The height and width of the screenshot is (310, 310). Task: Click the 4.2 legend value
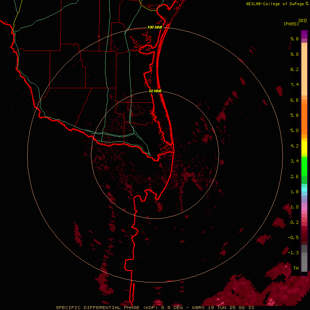click(x=294, y=146)
